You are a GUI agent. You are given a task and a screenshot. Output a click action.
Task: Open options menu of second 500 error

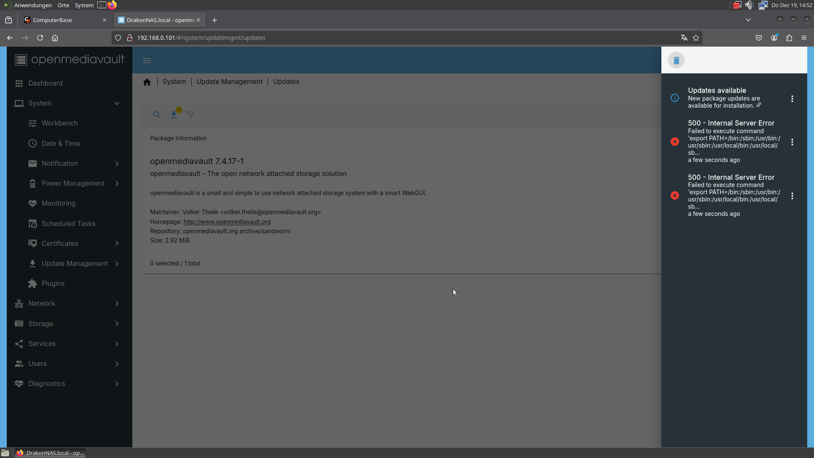[x=792, y=196]
